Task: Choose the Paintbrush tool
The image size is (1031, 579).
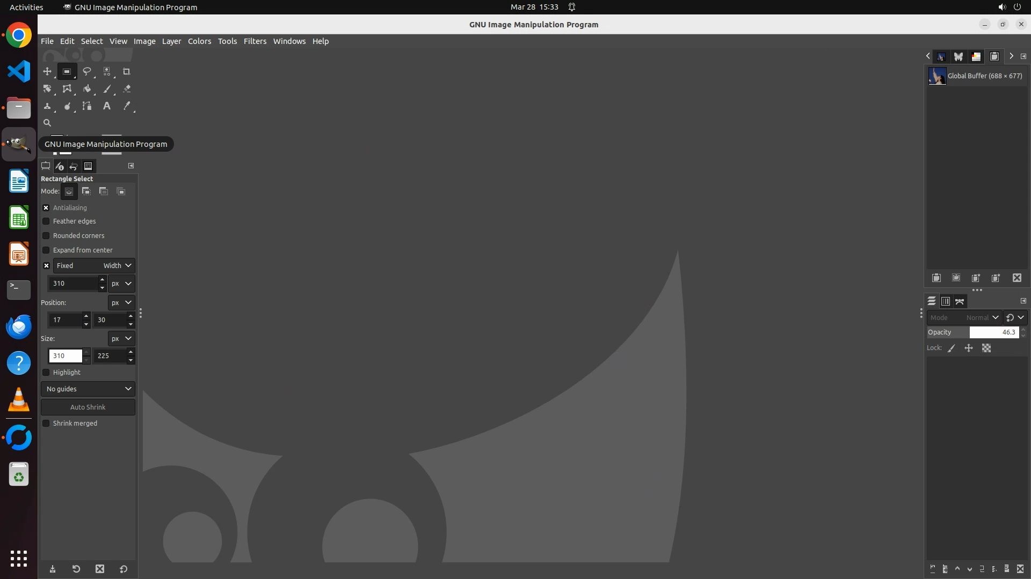Action: [x=107, y=89]
